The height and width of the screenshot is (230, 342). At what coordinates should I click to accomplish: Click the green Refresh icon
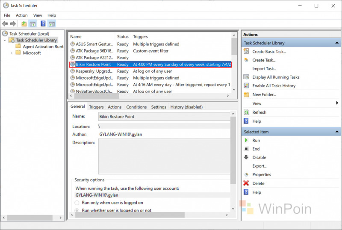click(246, 112)
